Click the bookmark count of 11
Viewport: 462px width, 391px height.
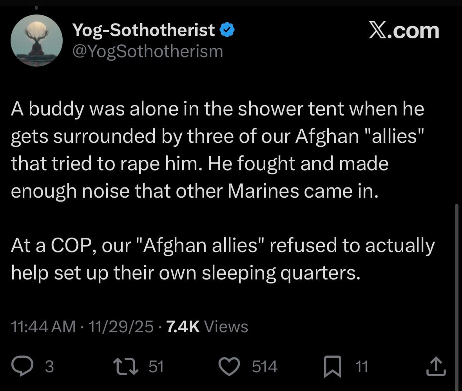point(361,367)
